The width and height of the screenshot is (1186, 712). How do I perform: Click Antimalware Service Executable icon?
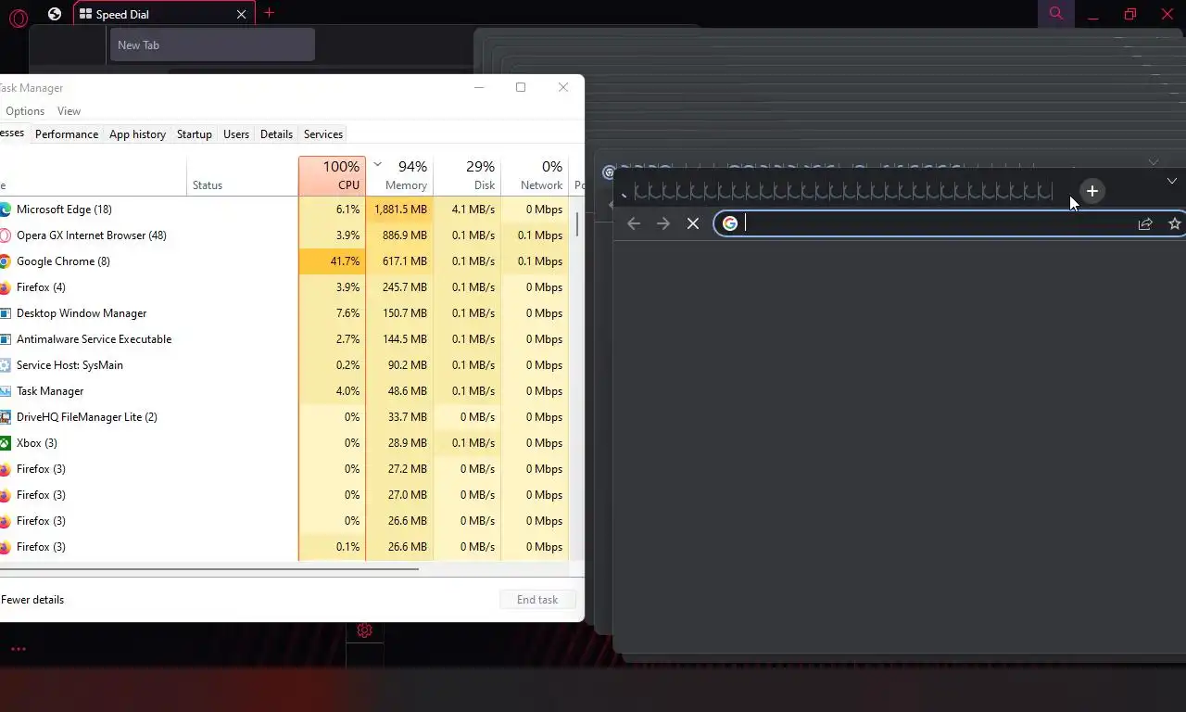tap(4, 339)
